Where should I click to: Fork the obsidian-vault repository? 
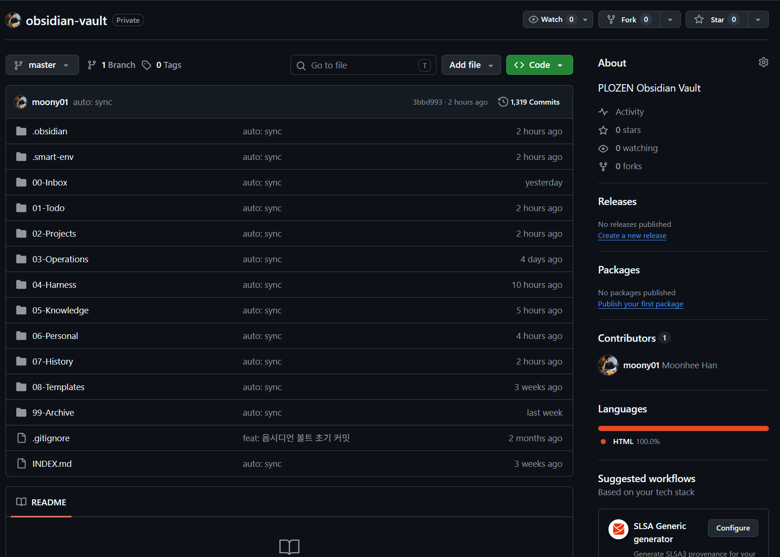pos(629,20)
